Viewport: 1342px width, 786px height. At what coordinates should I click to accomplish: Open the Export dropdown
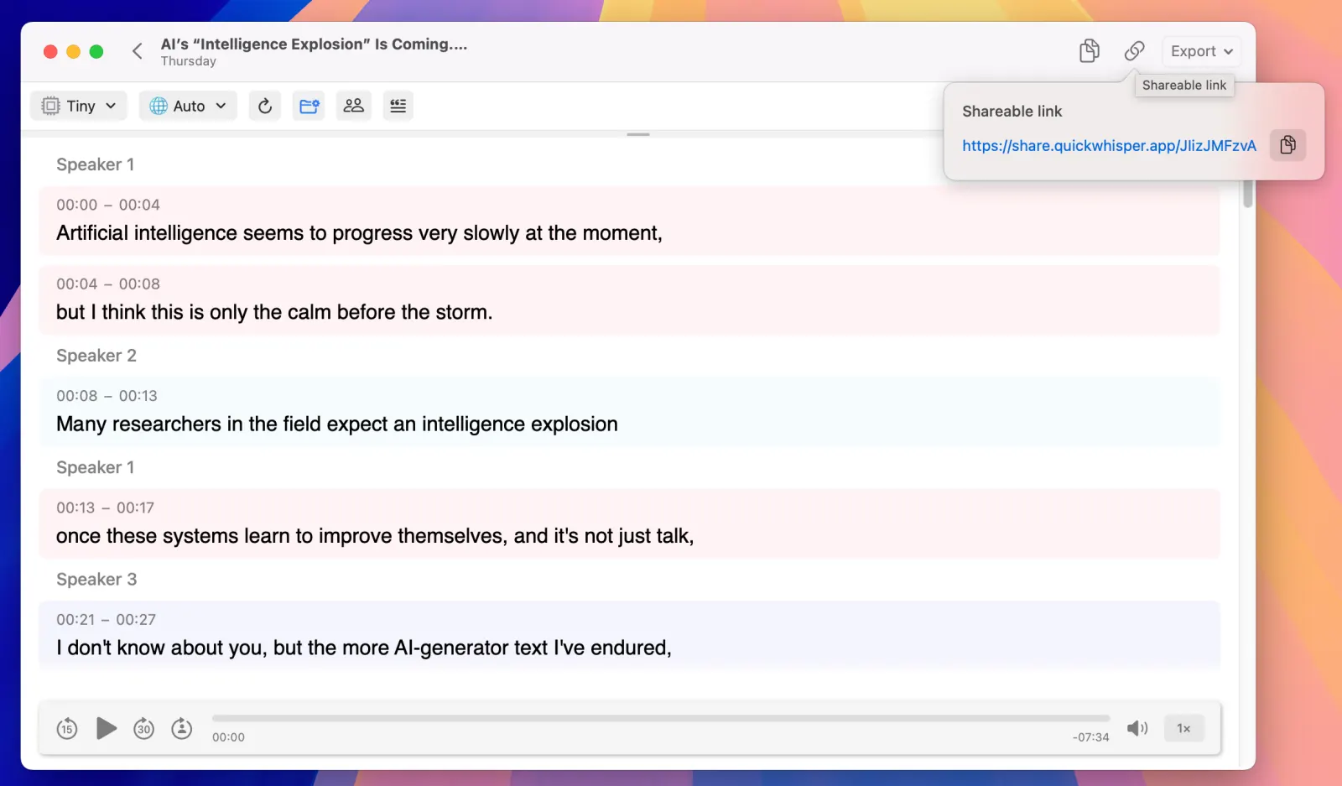coord(1201,51)
